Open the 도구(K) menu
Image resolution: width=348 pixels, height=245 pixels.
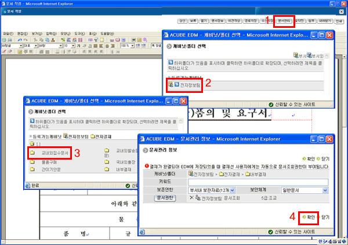pos(79,34)
